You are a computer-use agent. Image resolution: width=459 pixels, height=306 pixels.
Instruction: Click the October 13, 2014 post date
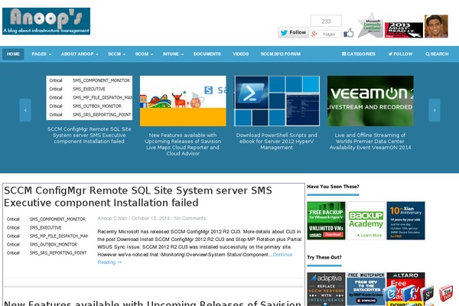click(x=151, y=219)
